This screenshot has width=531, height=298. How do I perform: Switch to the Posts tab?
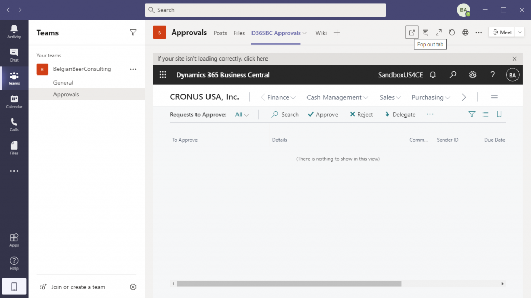click(220, 33)
